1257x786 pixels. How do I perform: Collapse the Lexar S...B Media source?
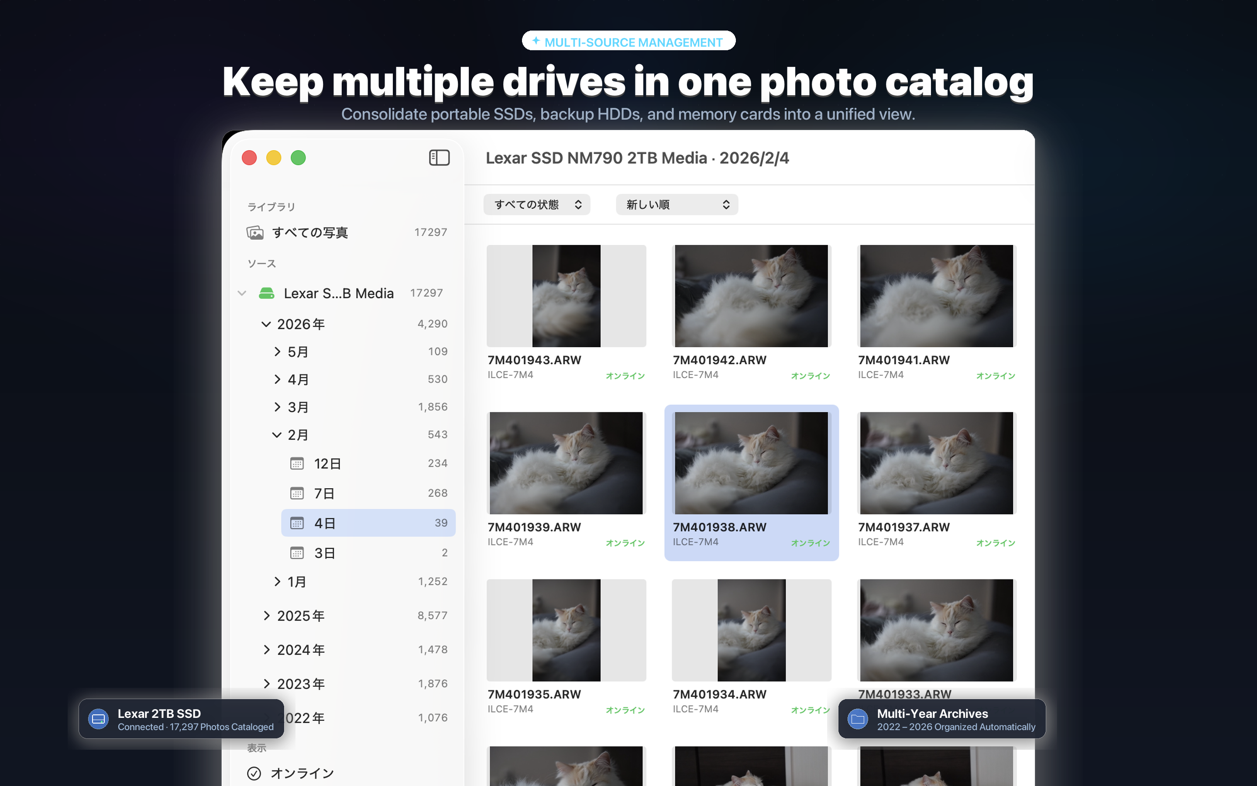click(x=242, y=293)
